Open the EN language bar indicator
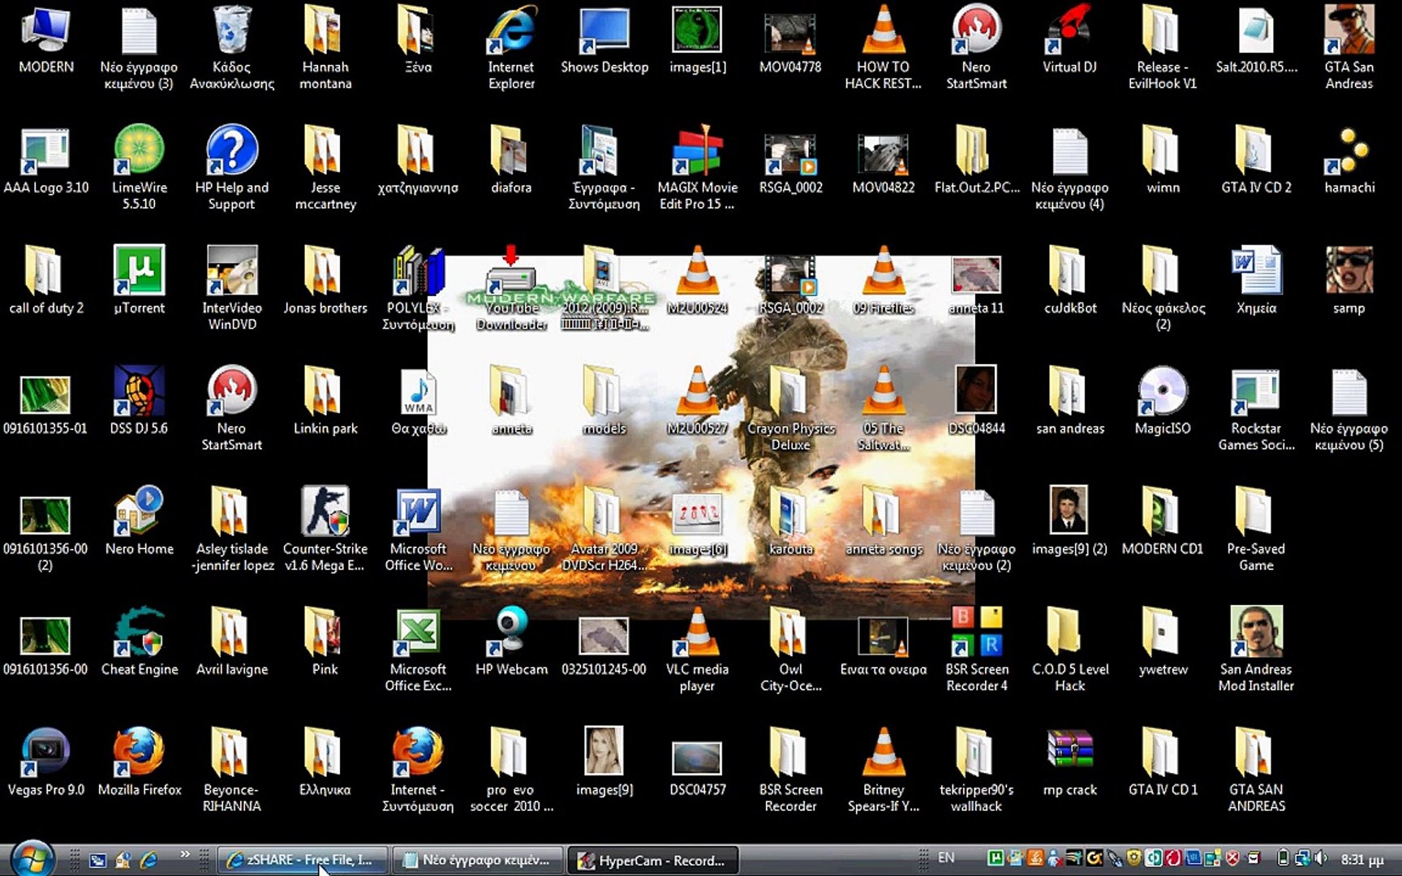Viewport: 1402px width, 876px height. [x=946, y=858]
